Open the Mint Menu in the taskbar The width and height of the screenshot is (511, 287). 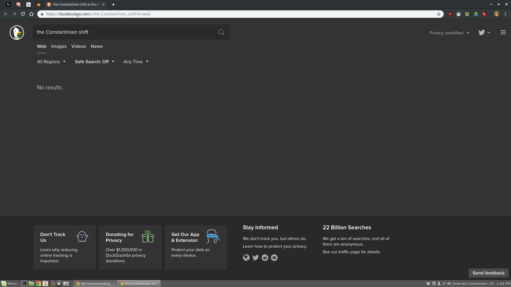pos(9,284)
